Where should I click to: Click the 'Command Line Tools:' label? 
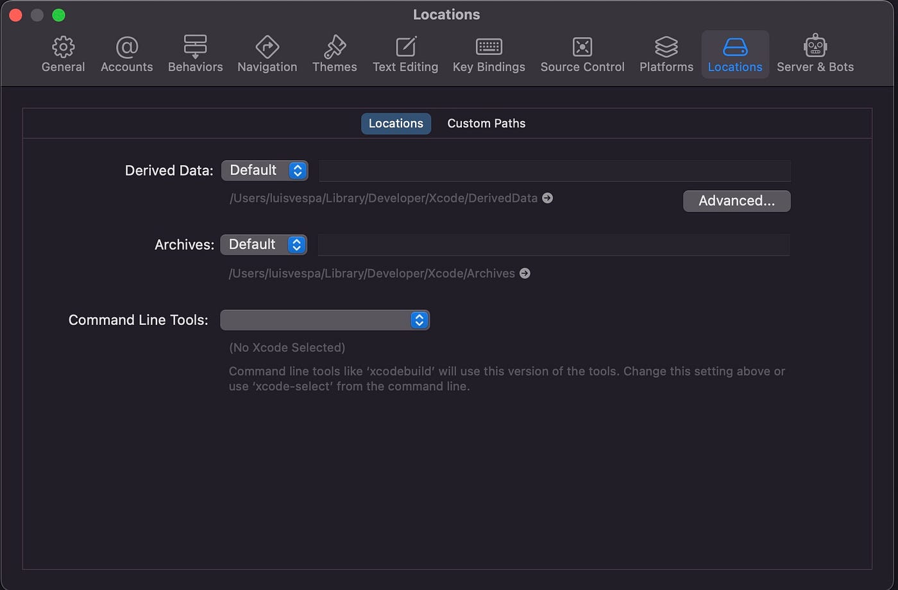[x=139, y=320]
